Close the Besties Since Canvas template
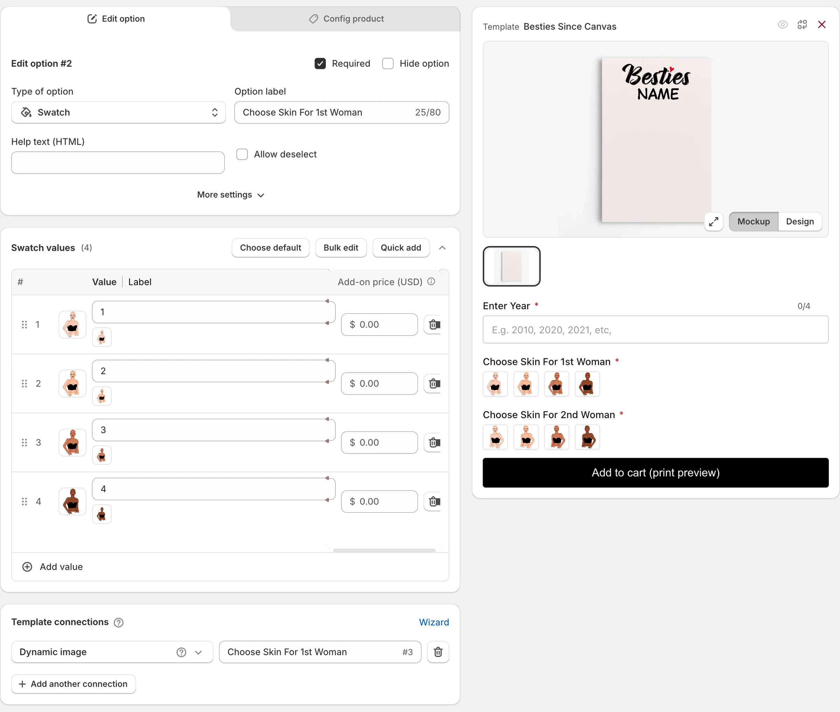 point(821,25)
